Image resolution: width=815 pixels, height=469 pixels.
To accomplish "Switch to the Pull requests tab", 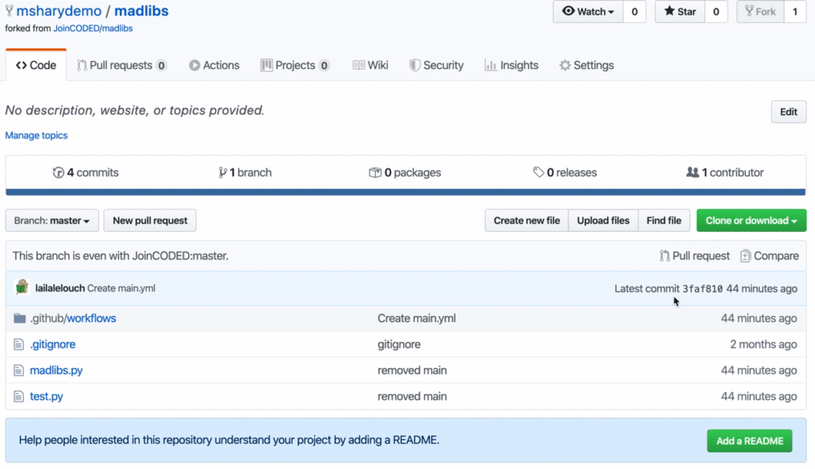I will pyautogui.click(x=121, y=65).
